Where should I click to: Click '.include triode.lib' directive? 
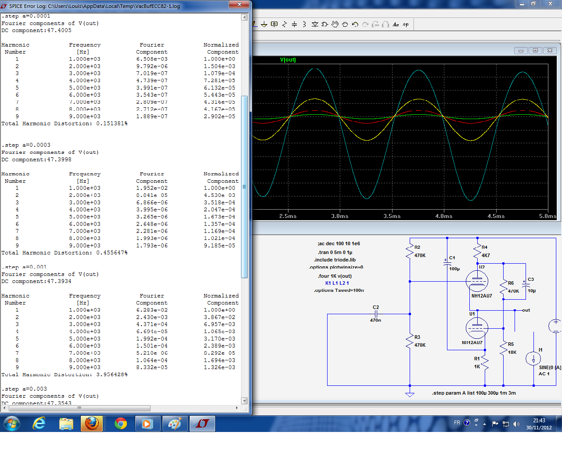pyautogui.click(x=335, y=260)
